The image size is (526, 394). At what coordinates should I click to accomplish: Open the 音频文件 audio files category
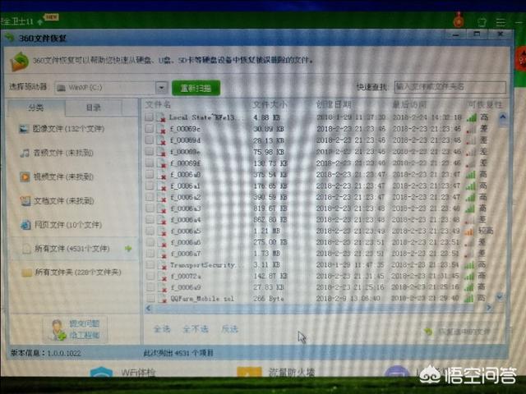coord(61,153)
